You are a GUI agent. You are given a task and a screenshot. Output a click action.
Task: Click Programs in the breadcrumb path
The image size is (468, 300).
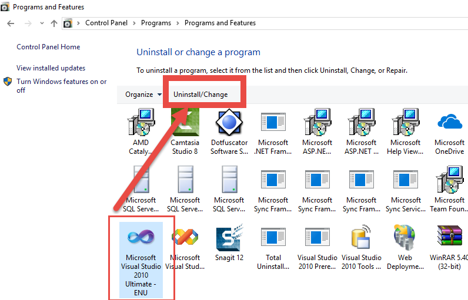(x=156, y=23)
